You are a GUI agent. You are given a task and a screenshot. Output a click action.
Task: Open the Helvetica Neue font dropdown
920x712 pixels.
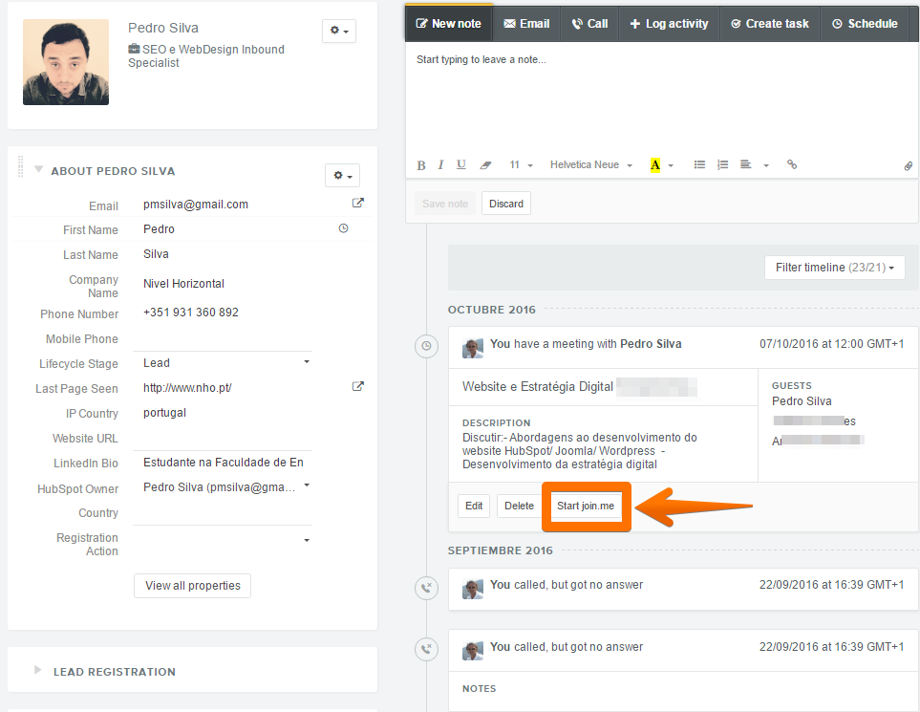tap(590, 165)
